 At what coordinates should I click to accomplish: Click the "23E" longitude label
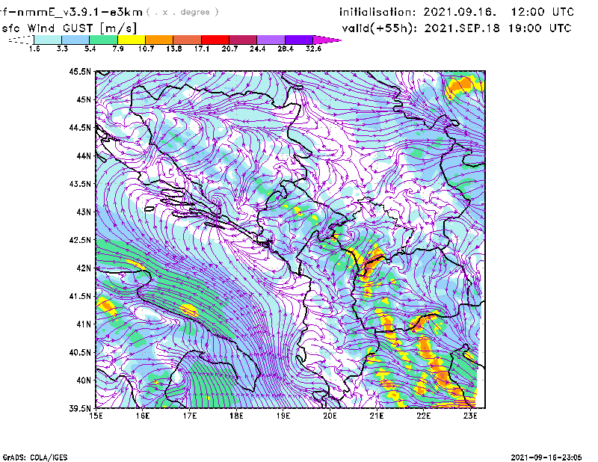click(x=470, y=416)
